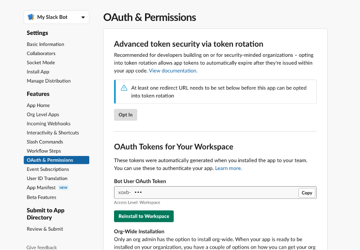Copy the Bot User OAuth Token
360x250 pixels.
[x=307, y=193]
